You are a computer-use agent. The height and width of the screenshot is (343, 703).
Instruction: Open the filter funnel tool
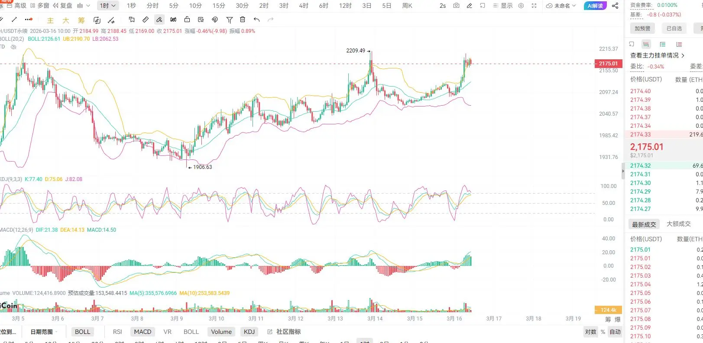230,19
